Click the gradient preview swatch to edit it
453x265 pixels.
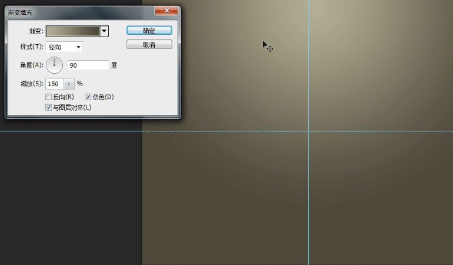tap(73, 31)
